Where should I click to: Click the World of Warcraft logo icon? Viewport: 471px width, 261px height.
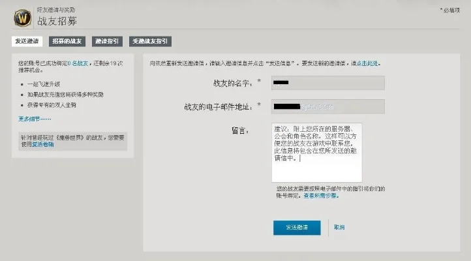pyautogui.click(x=23, y=18)
